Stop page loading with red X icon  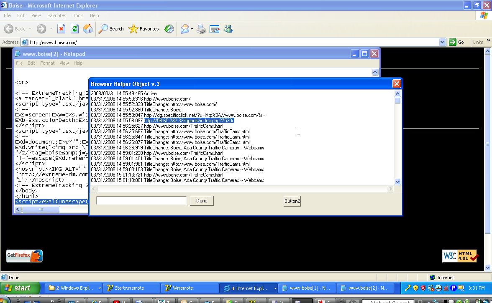point(61,29)
